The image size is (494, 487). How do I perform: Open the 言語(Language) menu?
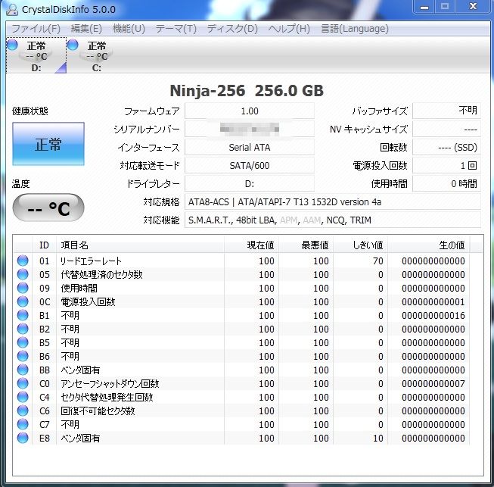[x=355, y=29]
